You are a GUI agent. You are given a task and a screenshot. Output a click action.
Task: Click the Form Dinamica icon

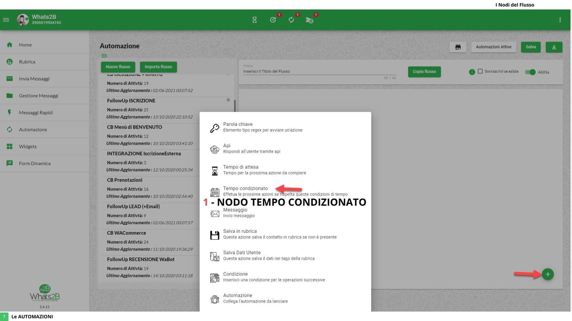[x=10, y=163]
